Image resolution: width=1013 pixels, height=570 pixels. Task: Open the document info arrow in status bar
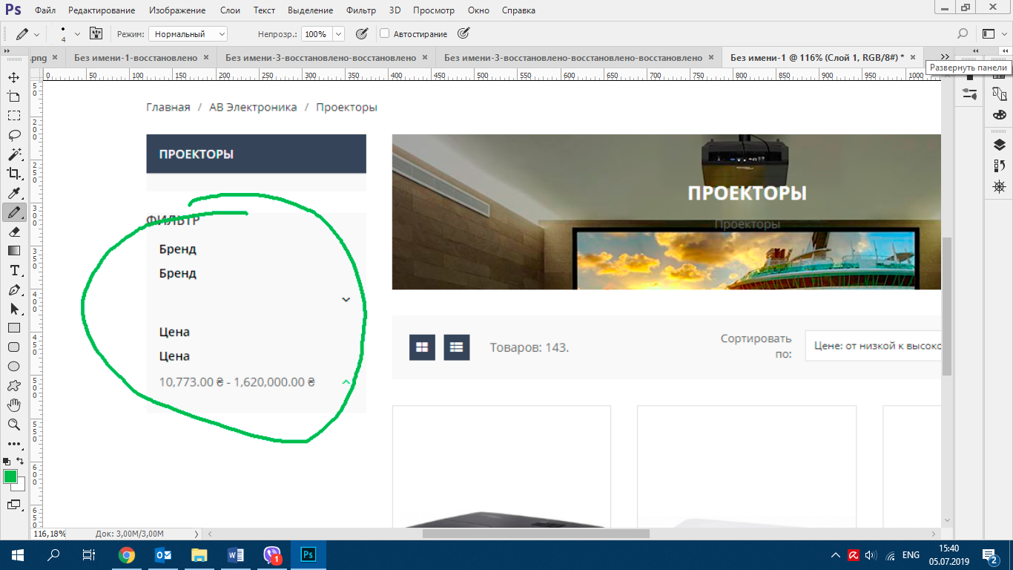pyautogui.click(x=197, y=534)
